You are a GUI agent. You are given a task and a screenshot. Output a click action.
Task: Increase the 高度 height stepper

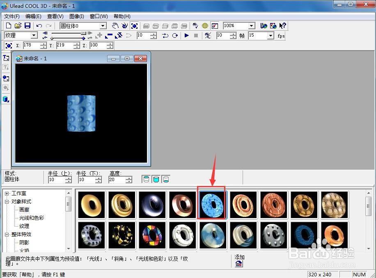coord(129,178)
